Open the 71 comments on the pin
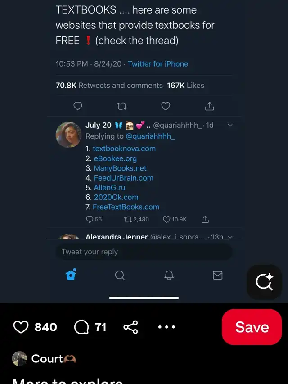Viewport: 288px width, 384px height. click(81, 327)
